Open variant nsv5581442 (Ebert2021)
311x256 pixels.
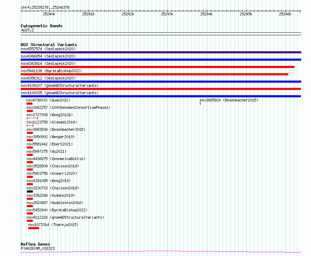[50, 144]
